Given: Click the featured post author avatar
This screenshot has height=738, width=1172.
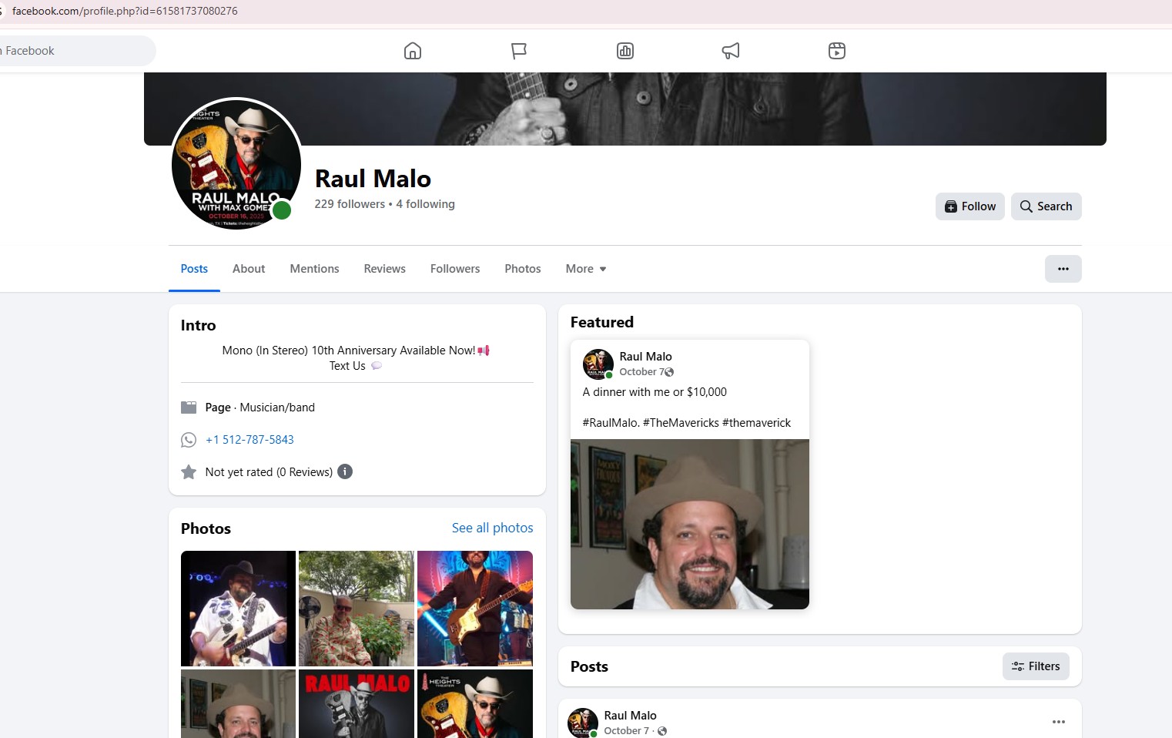Looking at the screenshot, I should [x=598, y=364].
